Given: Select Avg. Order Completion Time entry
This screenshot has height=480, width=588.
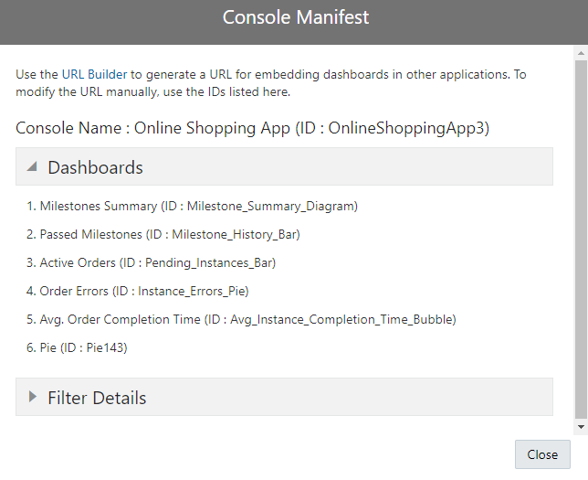Looking at the screenshot, I should pyautogui.click(x=241, y=320).
